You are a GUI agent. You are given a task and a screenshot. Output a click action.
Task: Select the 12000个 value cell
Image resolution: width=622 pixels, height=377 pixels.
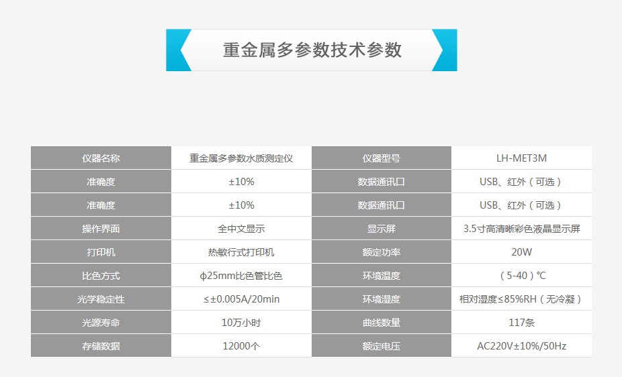[x=241, y=345]
